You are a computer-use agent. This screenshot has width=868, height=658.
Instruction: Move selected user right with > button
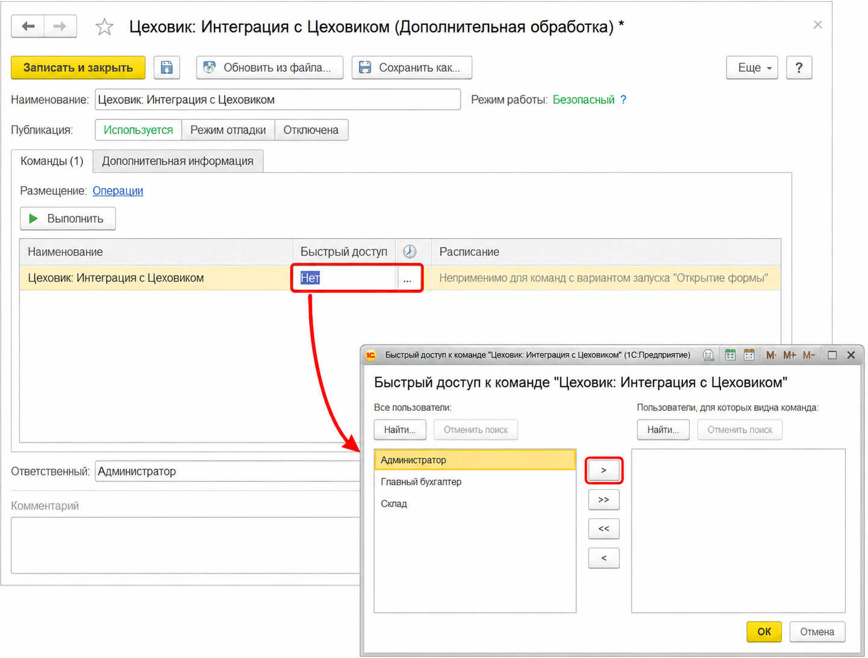coord(604,470)
